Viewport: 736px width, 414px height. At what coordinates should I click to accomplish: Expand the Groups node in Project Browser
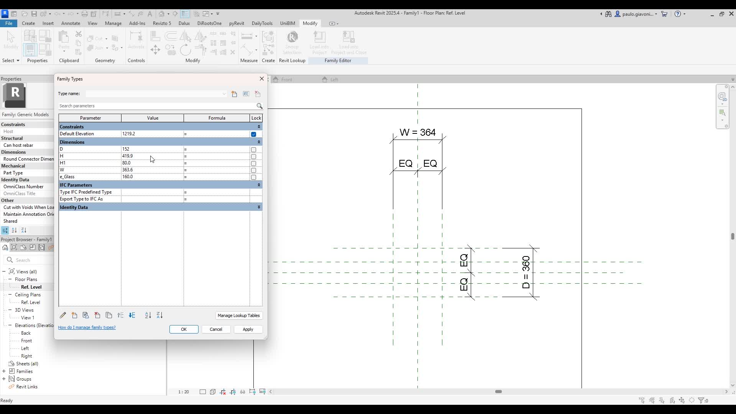tap(4, 379)
